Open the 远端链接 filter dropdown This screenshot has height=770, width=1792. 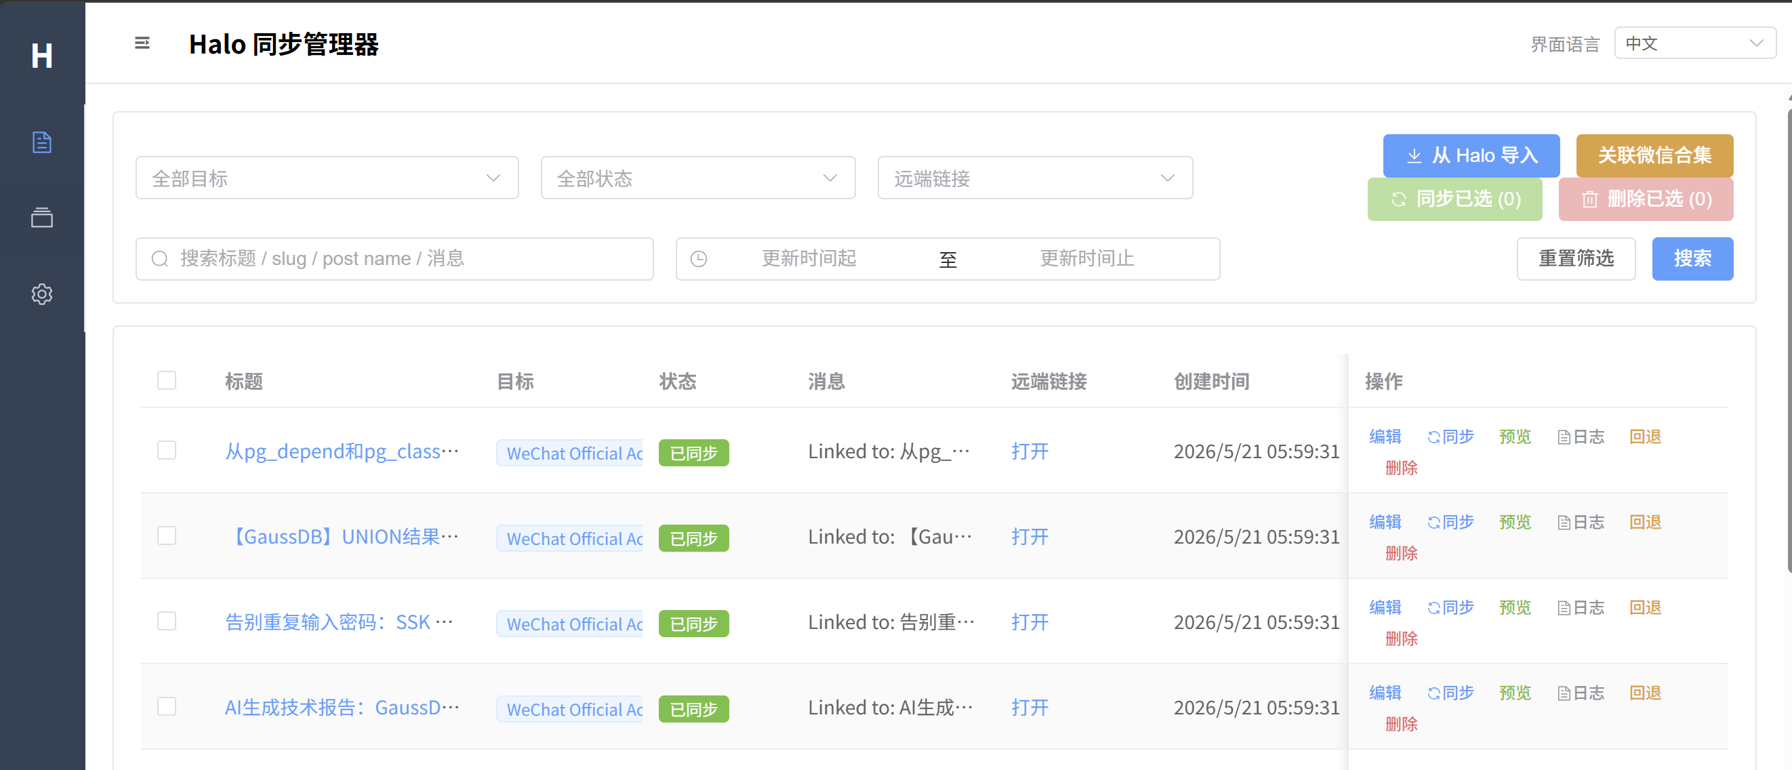(x=1035, y=178)
